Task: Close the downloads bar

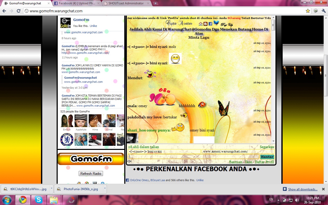Action: pyautogui.click(x=323, y=189)
